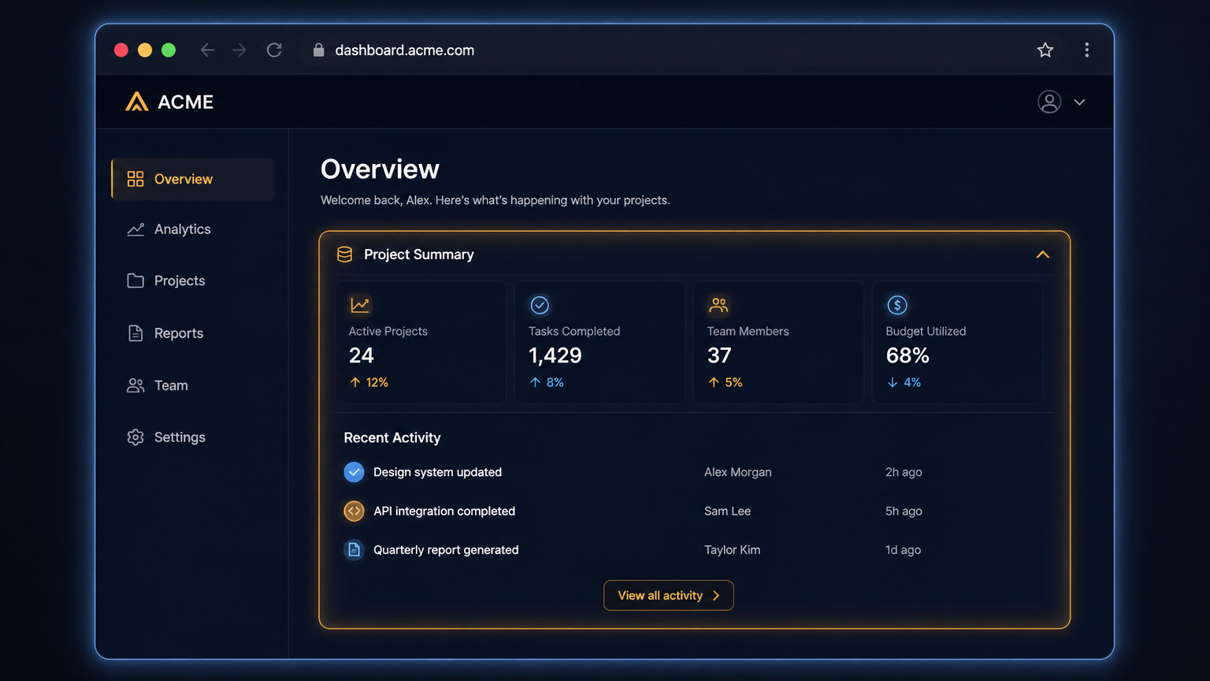Click the Budget Utilized dollar icon

897,305
